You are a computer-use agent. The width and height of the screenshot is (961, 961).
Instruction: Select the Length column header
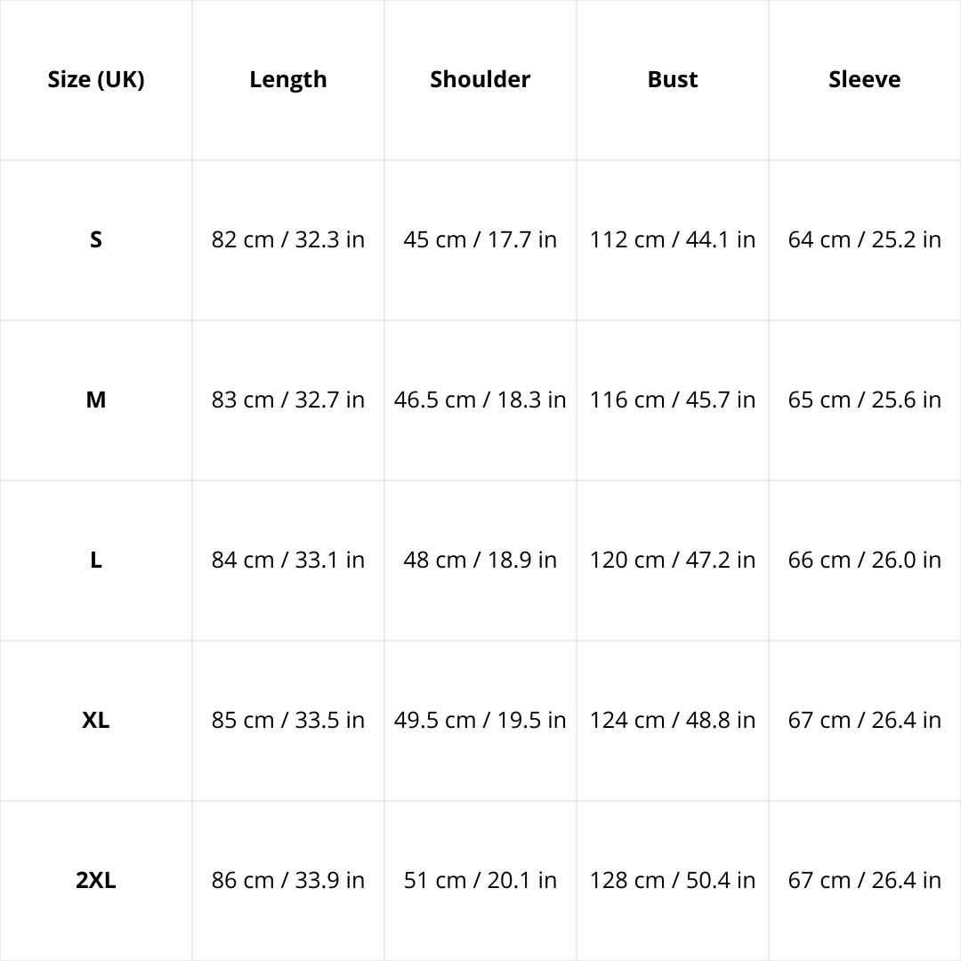(288, 79)
